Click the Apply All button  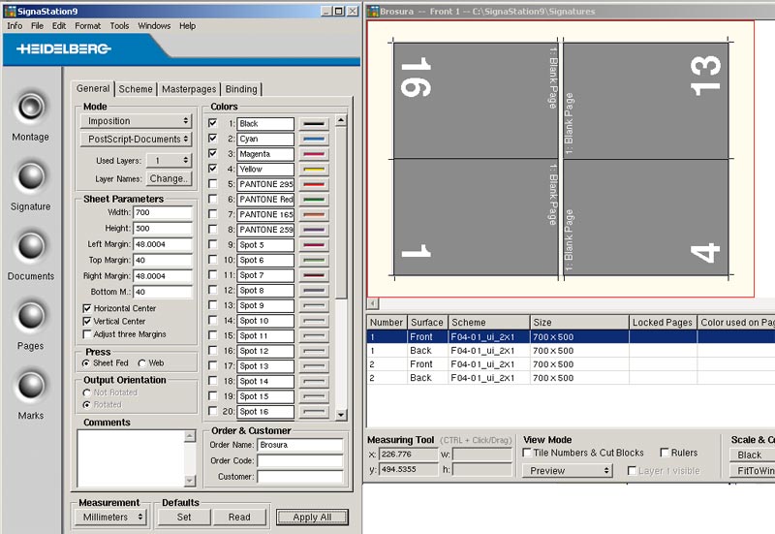tap(312, 518)
